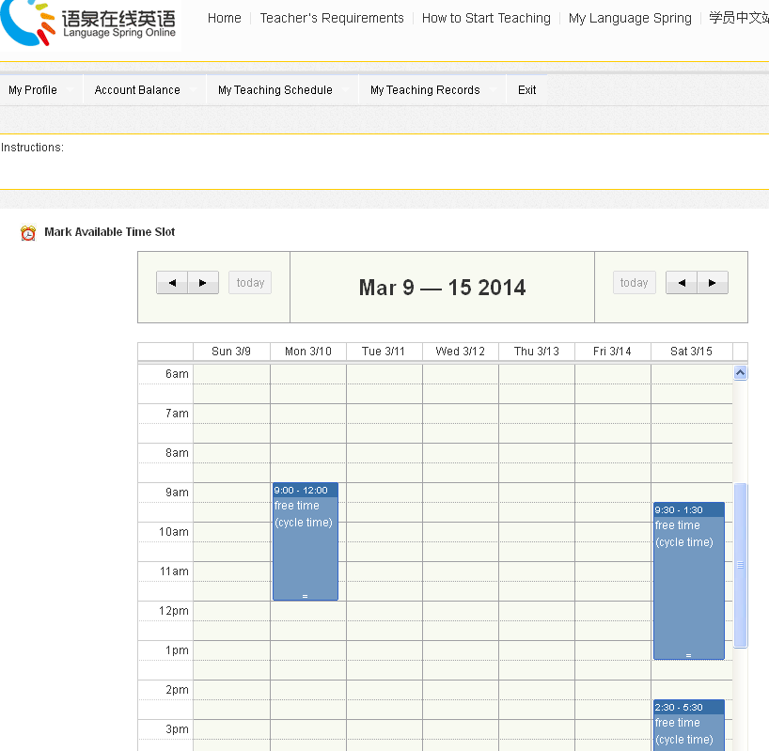Expand the Account Balance menu
The height and width of the screenshot is (751, 769).
point(137,90)
